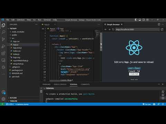
Task: Toggle primary side bar layout icon
Action: (136, 20)
